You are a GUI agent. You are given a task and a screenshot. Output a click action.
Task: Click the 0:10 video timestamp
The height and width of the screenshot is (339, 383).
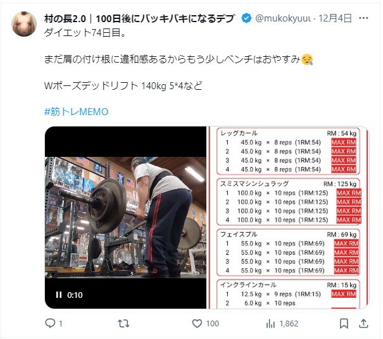click(x=75, y=295)
